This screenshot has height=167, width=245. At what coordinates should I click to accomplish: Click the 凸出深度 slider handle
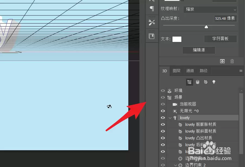click(x=206, y=27)
